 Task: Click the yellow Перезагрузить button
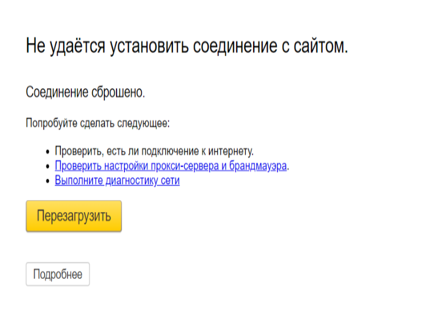(x=73, y=215)
